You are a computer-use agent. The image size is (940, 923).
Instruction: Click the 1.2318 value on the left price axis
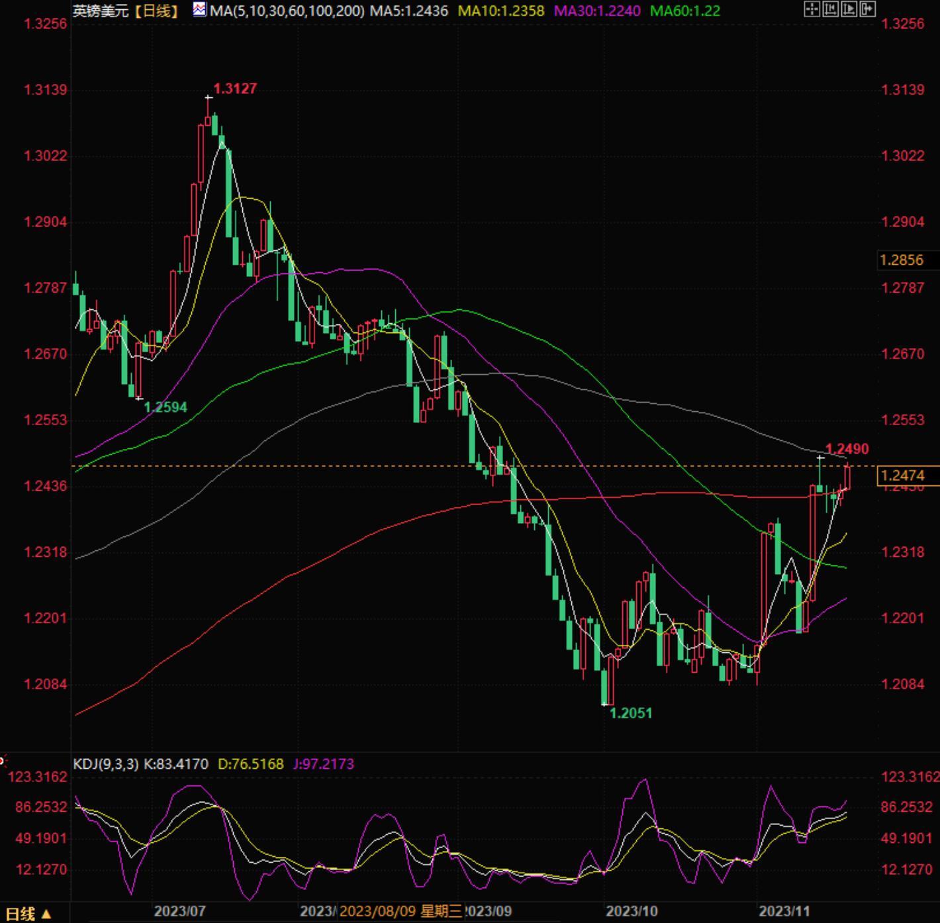46,552
